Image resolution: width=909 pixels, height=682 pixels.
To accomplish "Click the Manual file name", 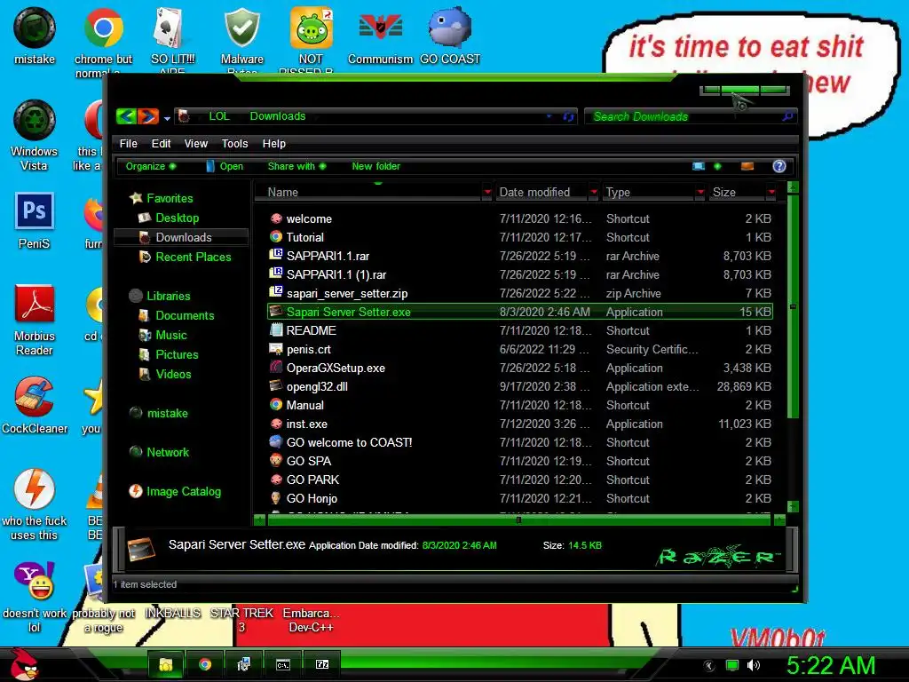I will (305, 405).
